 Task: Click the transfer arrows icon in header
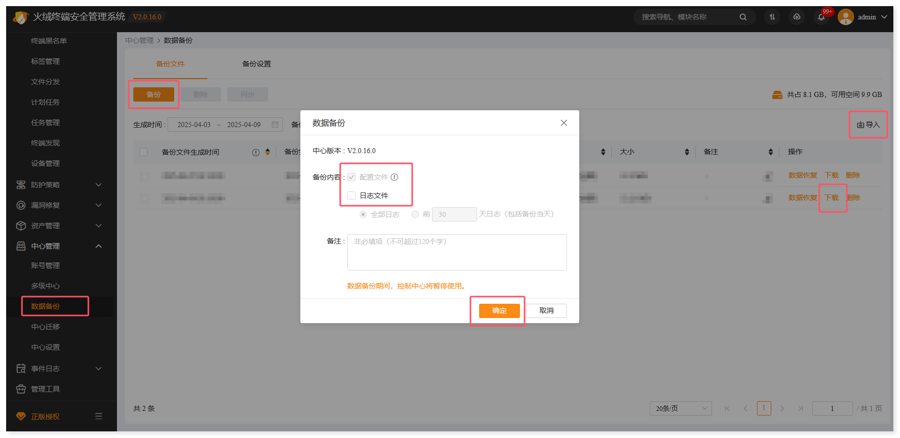tap(772, 17)
